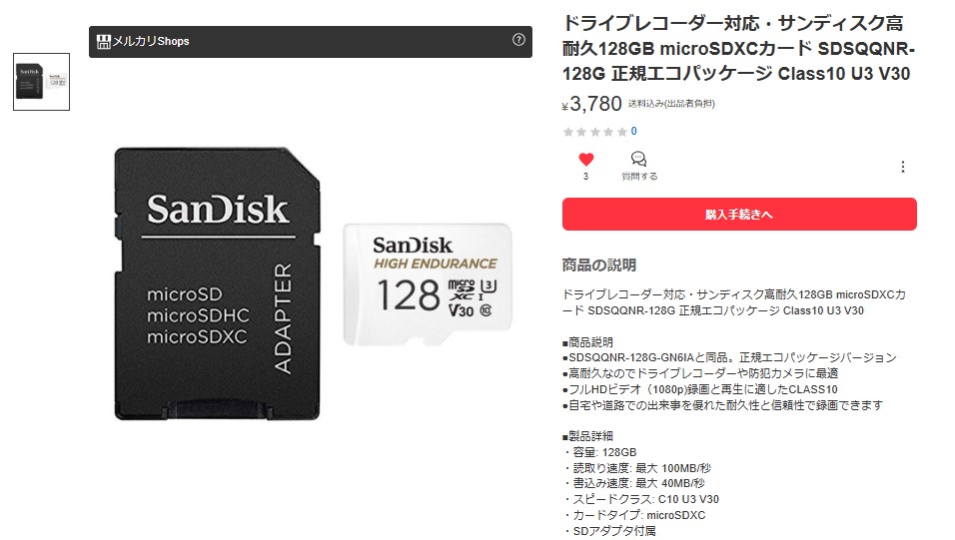Click the 購入手続きへ purchase button

[x=739, y=214]
